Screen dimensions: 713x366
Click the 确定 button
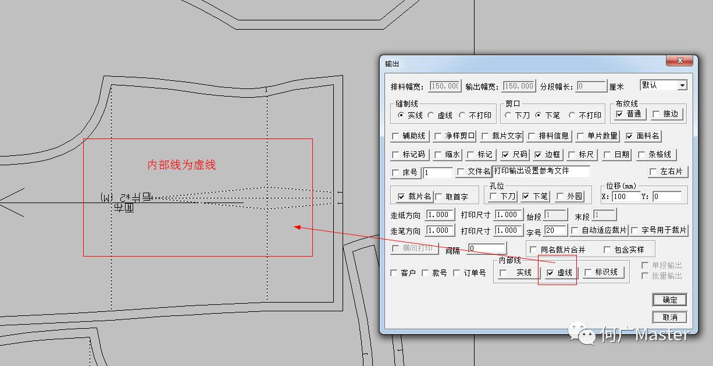click(669, 300)
